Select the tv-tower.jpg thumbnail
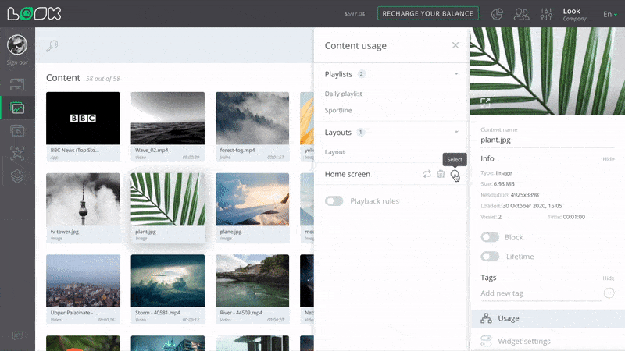Viewport: 625px width, 351px height. 83,200
